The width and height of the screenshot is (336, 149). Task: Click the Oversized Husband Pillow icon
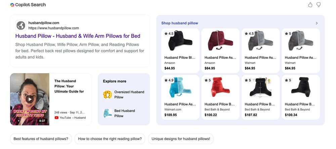coord(108,95)
